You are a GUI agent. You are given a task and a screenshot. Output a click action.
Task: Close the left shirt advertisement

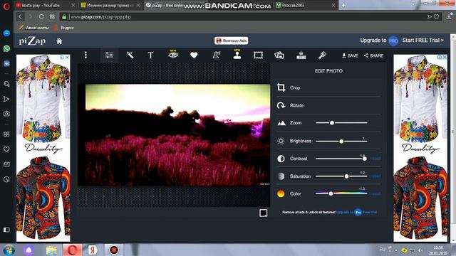(x=67, y=58)
